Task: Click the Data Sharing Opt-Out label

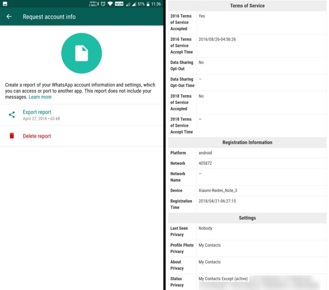Action: point(181,65)
